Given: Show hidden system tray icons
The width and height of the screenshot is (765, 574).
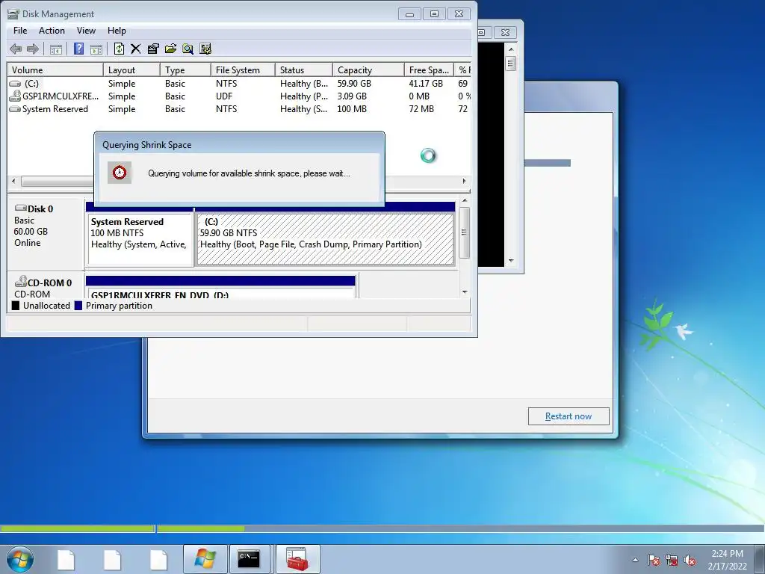Looking at the screenshot, I should pyautogui.click(x=635, y=561).
